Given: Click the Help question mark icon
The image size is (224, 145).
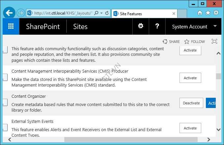Looking at the screenshot, I should (157, 26).
